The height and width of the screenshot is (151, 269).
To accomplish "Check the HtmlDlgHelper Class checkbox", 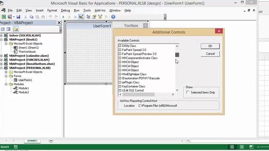I will coord(120,74).
